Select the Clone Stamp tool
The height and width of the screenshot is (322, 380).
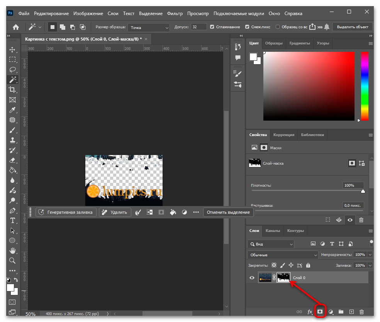[x=12, y=140]
